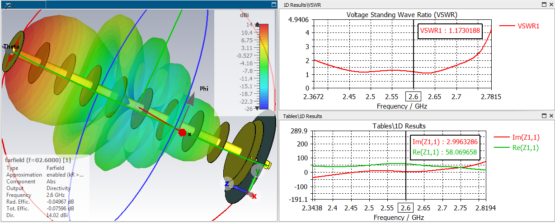Click the Approximation enabled info row
The image size is (555, 223).
coord(45,175)
